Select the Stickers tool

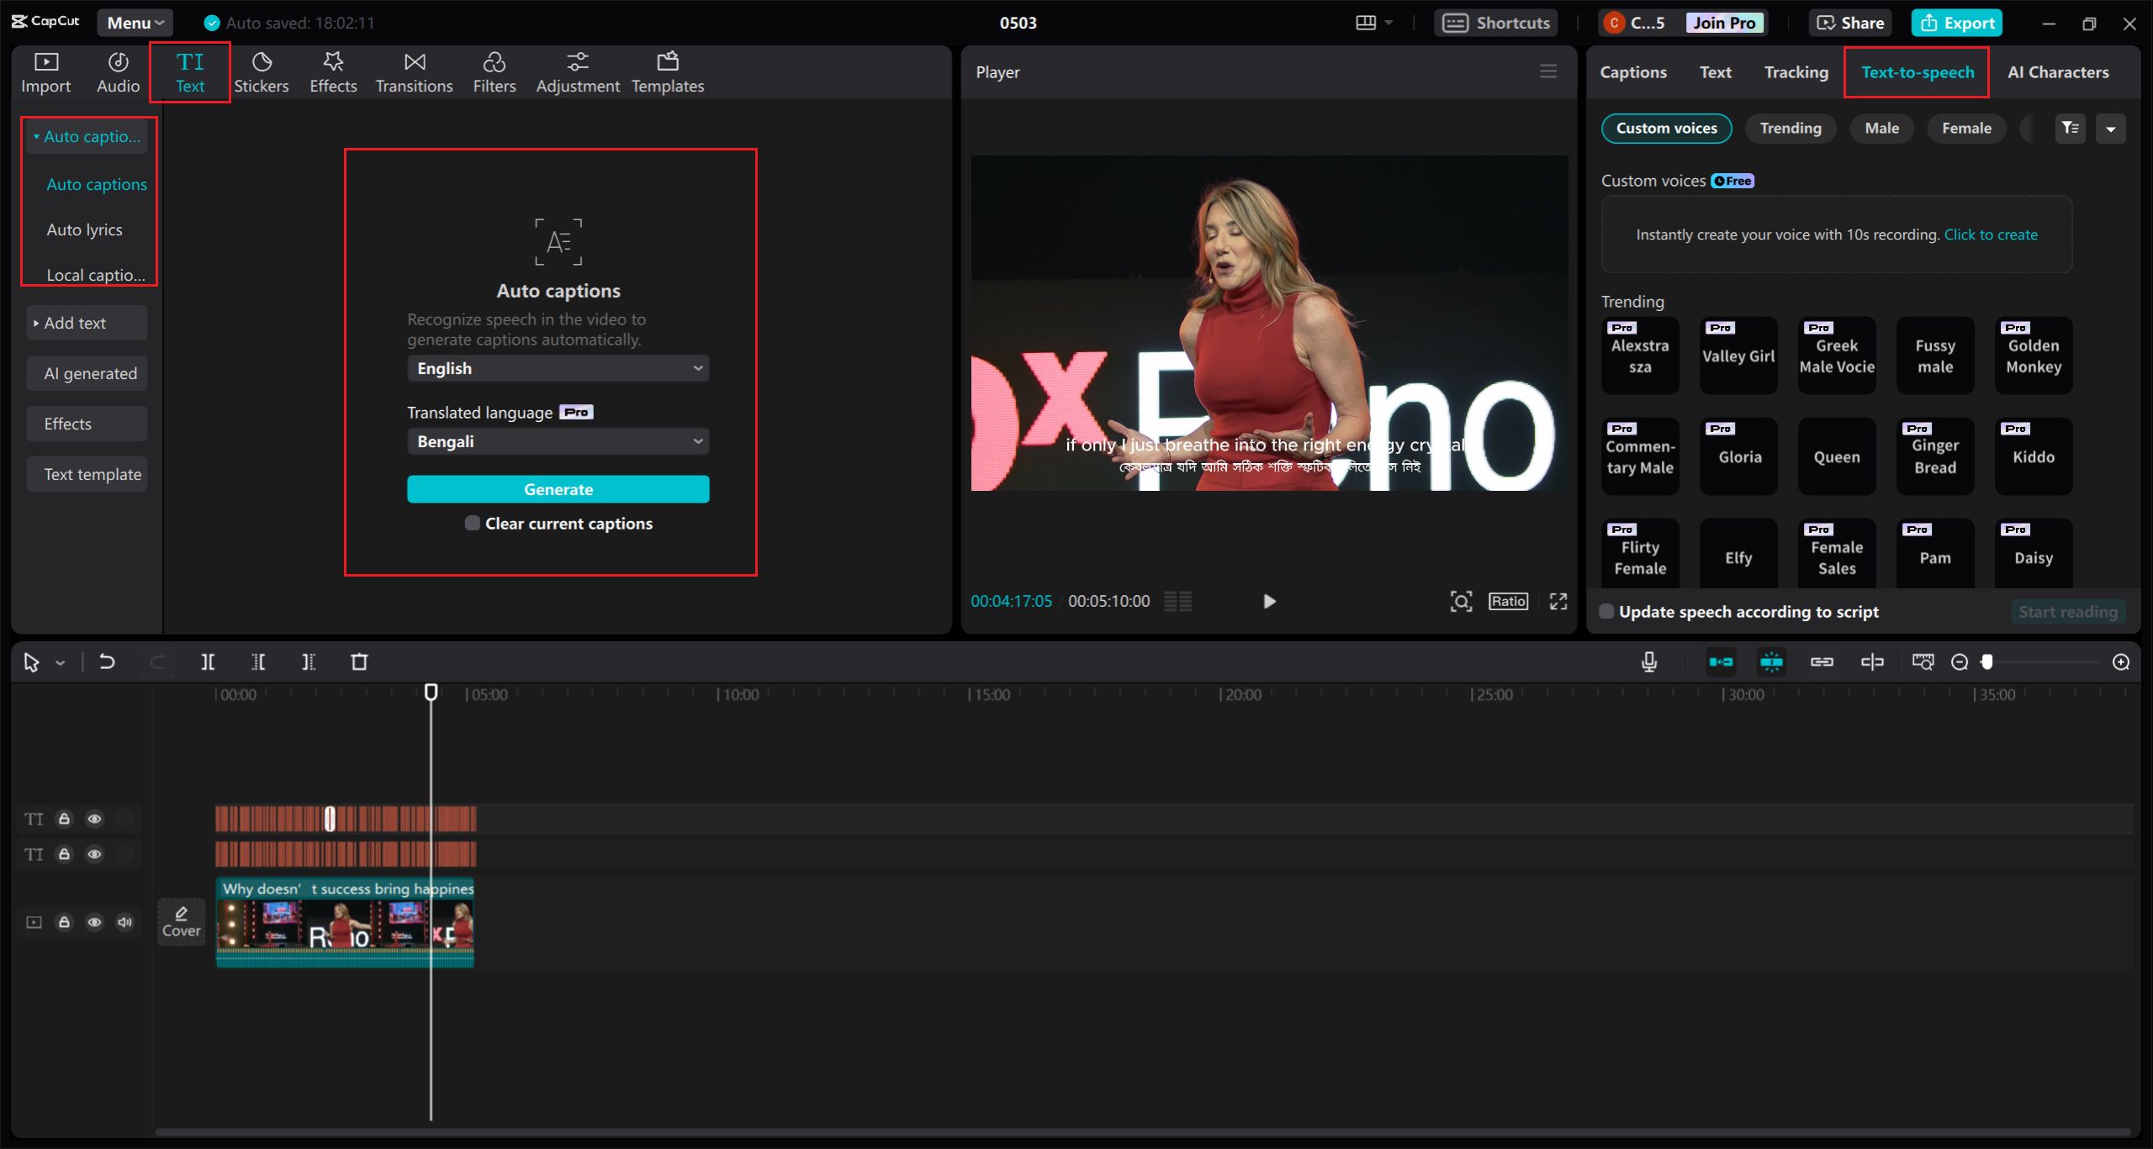(262, 71)
